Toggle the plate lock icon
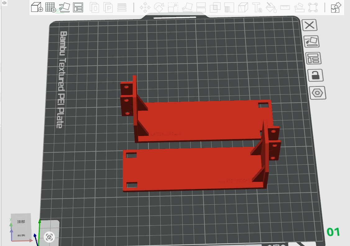Viewport: 350px width, 246px height. [315, 75]
